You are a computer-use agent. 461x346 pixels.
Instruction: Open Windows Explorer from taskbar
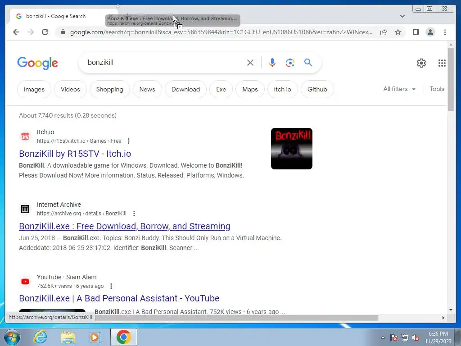click(x=68, y=337)
